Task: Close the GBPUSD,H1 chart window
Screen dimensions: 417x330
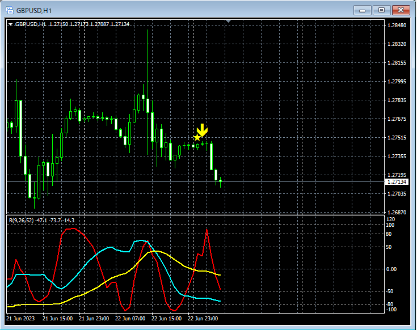Action: click(x=401, y=10)
